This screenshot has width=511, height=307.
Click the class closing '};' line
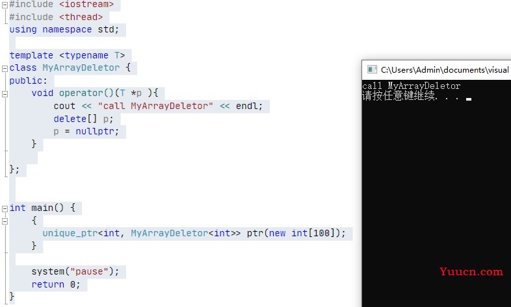(14, 169)
